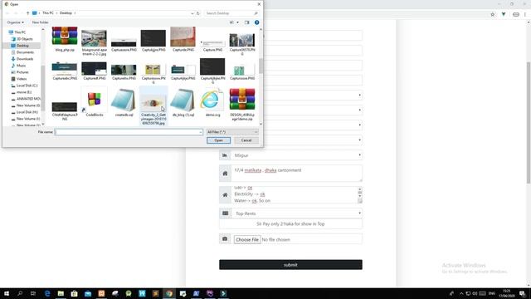Click the black submit button
The image size is (531, 299).
(x=290, y=265)
